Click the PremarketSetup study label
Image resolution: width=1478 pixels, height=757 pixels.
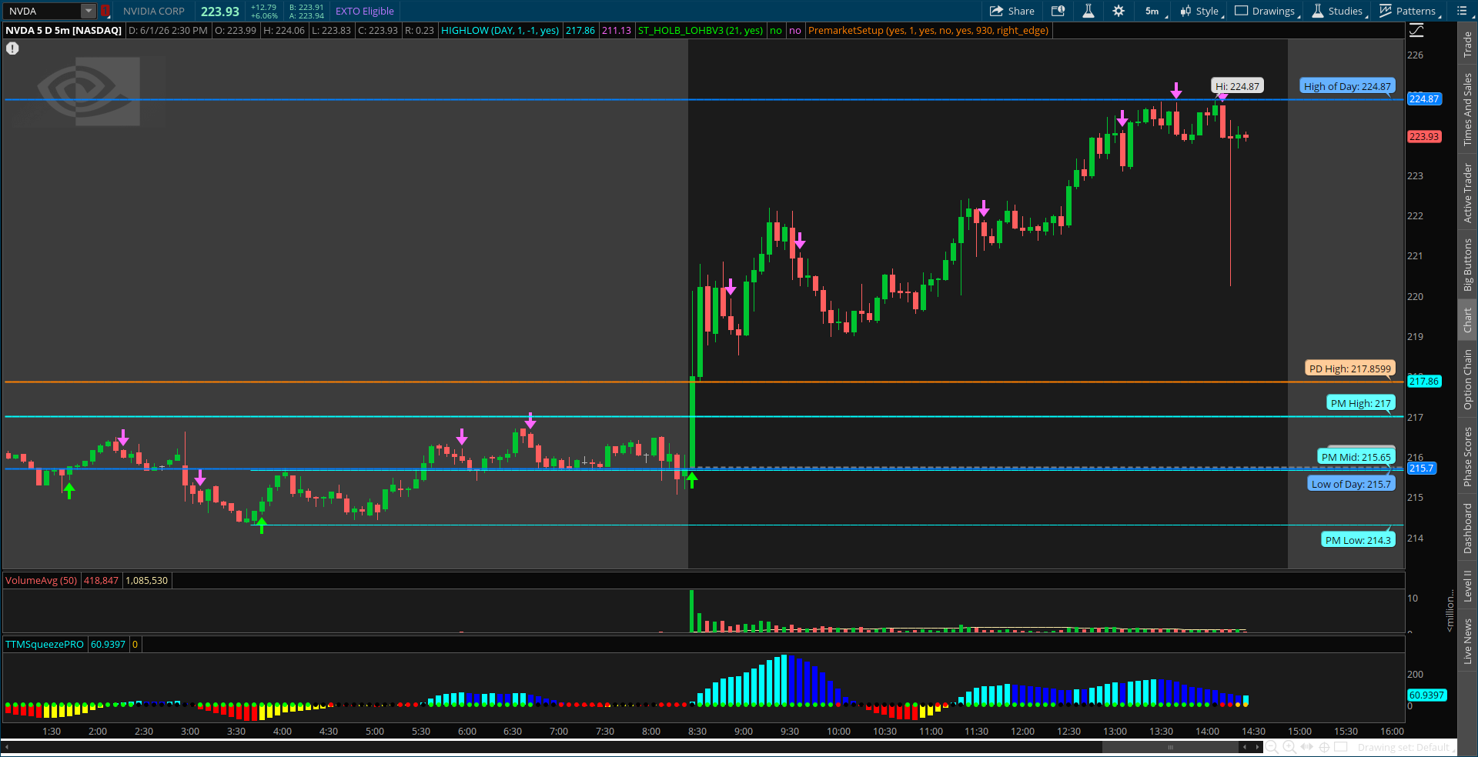tap(928, 31)
